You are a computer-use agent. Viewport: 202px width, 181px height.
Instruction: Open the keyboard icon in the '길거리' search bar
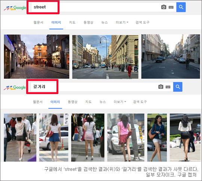pos(168,87)
